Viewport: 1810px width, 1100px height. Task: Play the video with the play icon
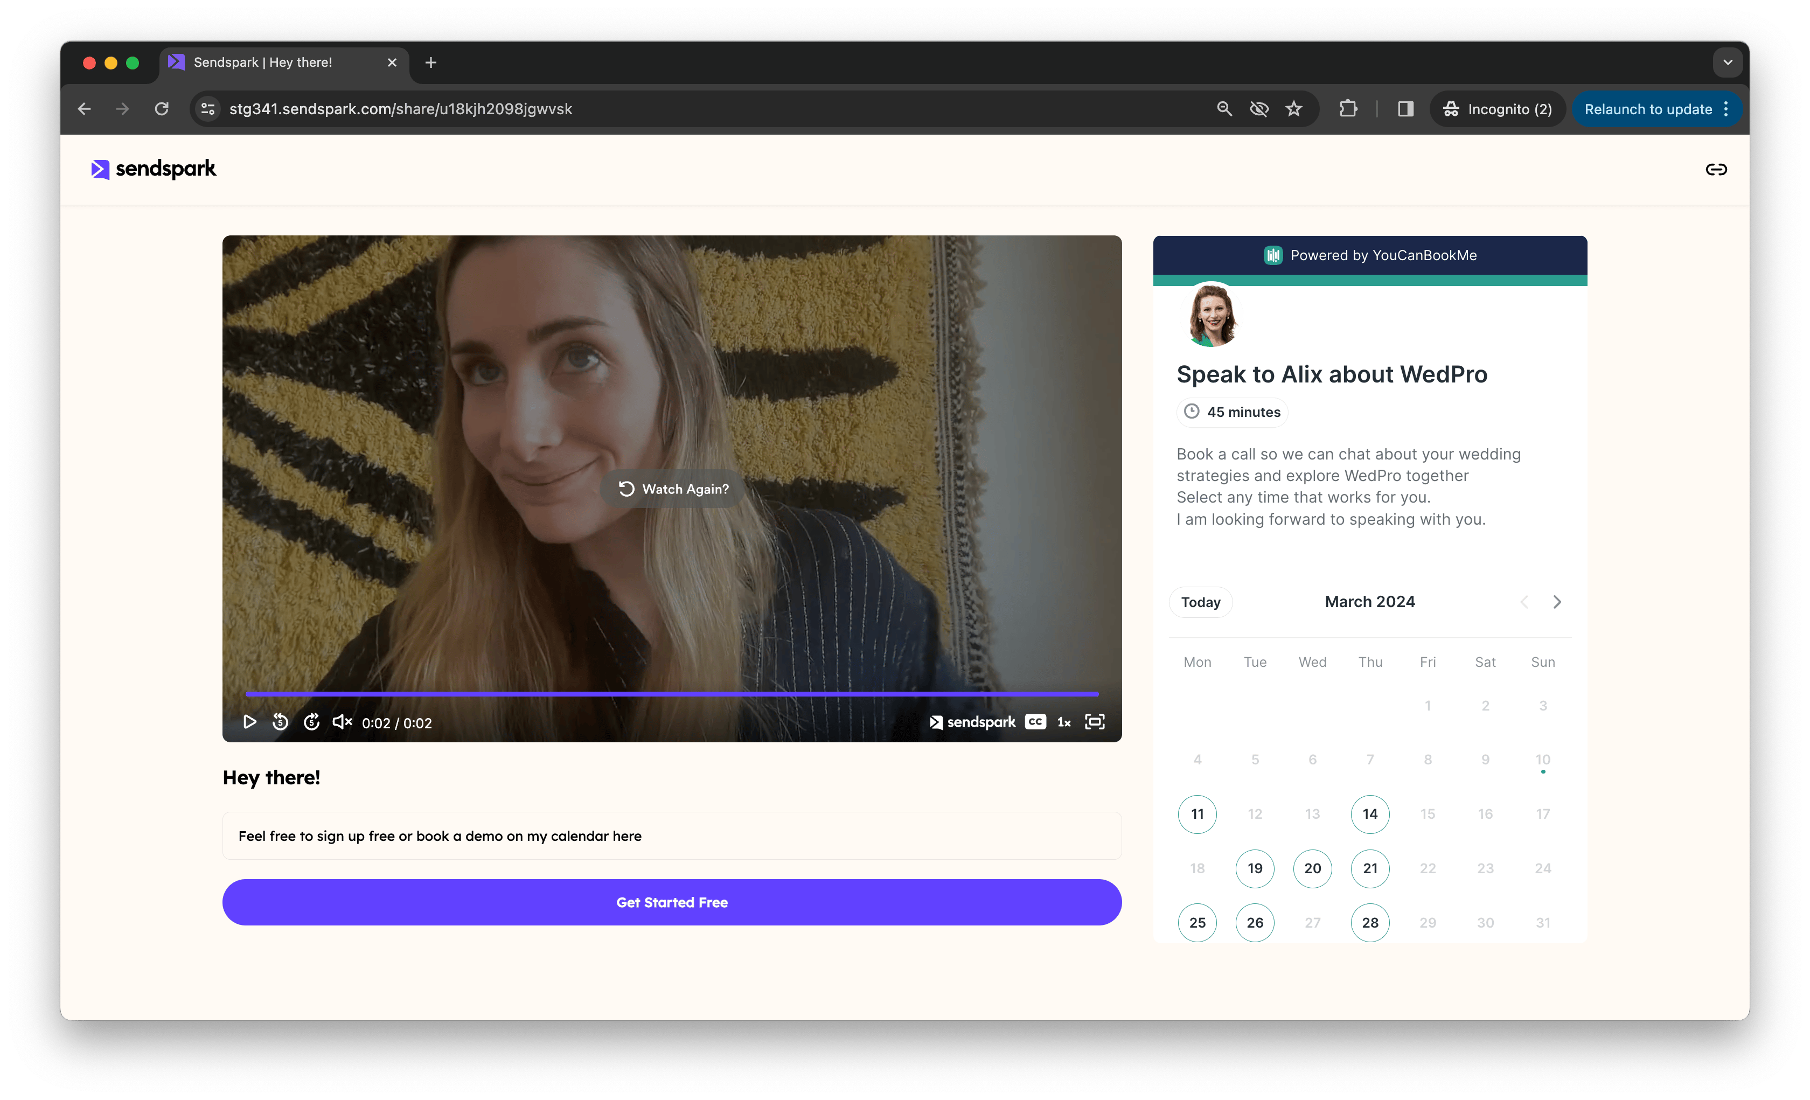tap(250, 722)
